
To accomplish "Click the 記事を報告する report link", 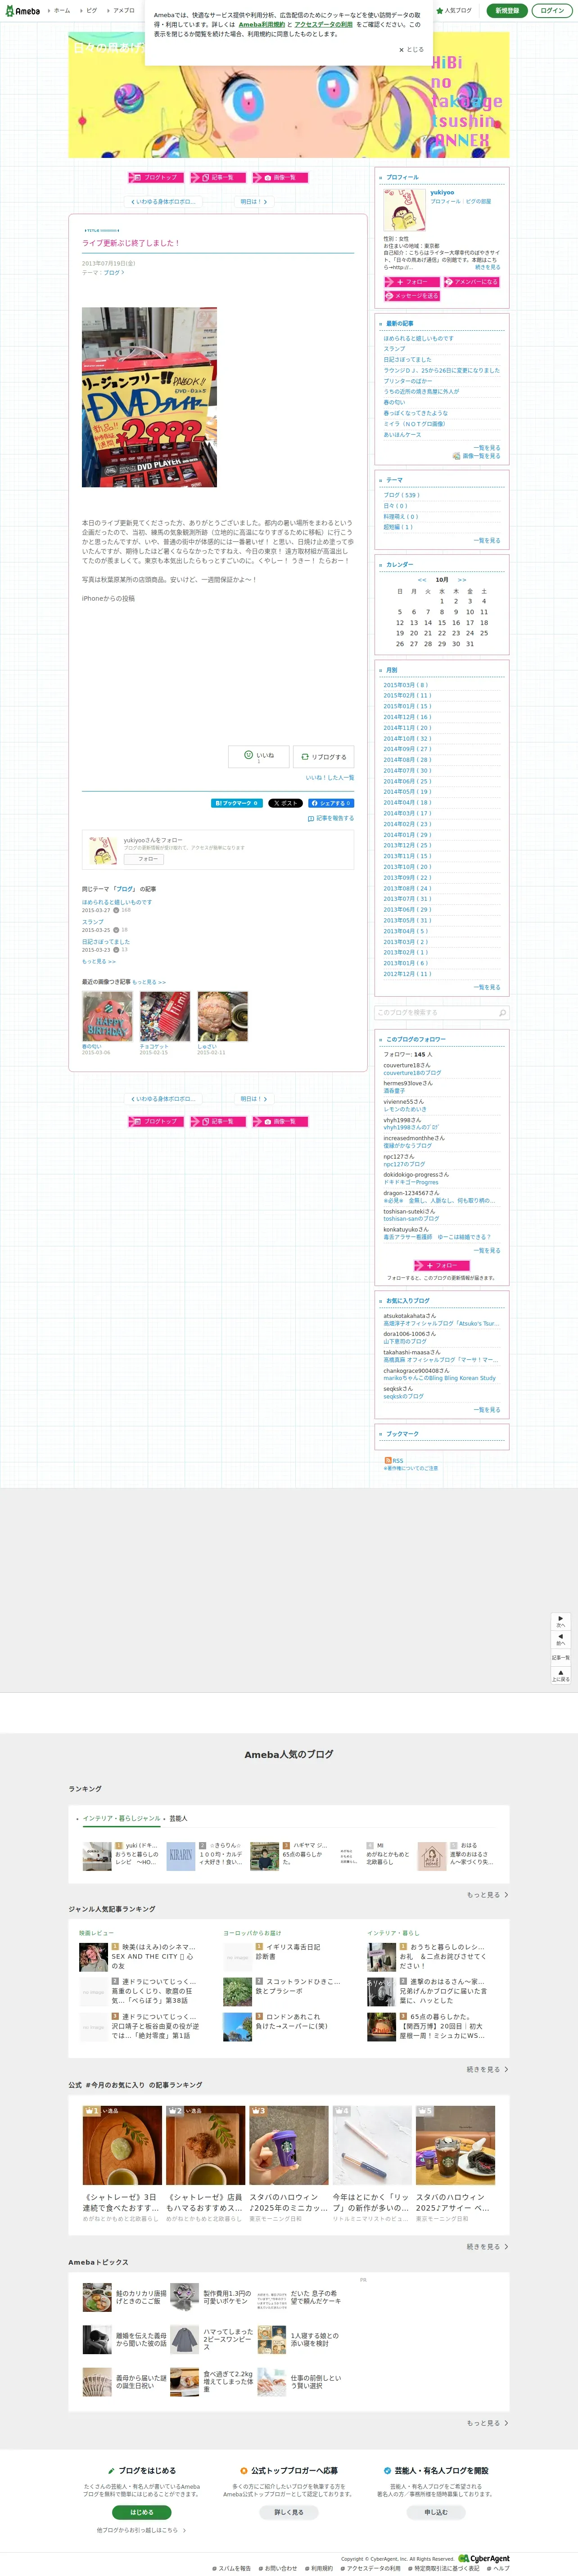I will coord(331,818).
